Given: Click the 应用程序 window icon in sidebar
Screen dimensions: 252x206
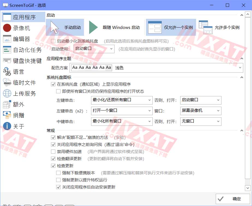Looking at the screenshot, I should point(7,17).
